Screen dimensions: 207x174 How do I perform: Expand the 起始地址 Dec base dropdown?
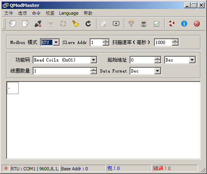point(192,60)
